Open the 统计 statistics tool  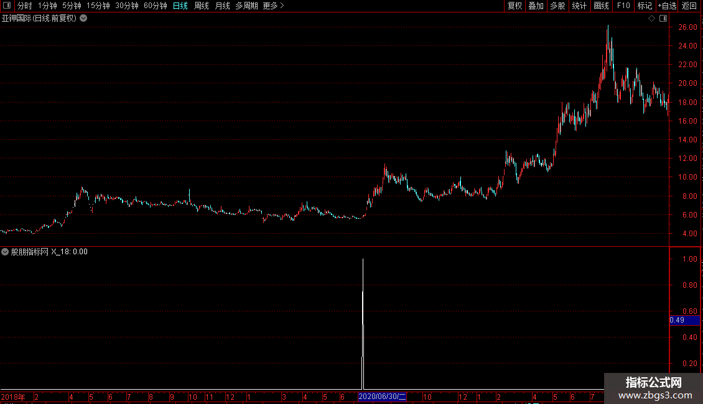[579, 6]
